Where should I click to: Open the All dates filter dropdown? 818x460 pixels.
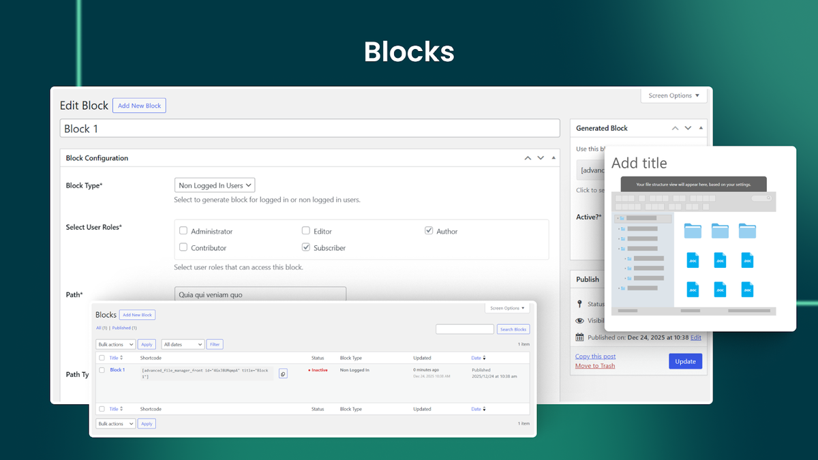(182, 344)
